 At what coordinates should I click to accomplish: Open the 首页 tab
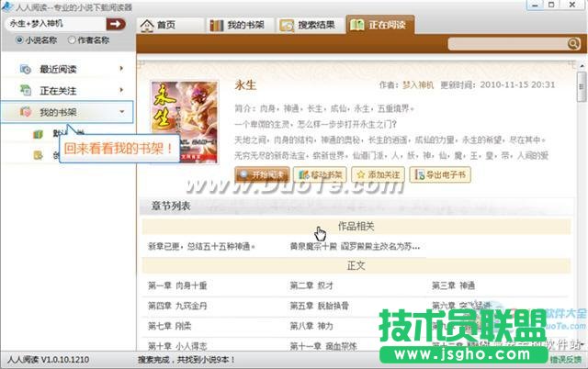170,25
